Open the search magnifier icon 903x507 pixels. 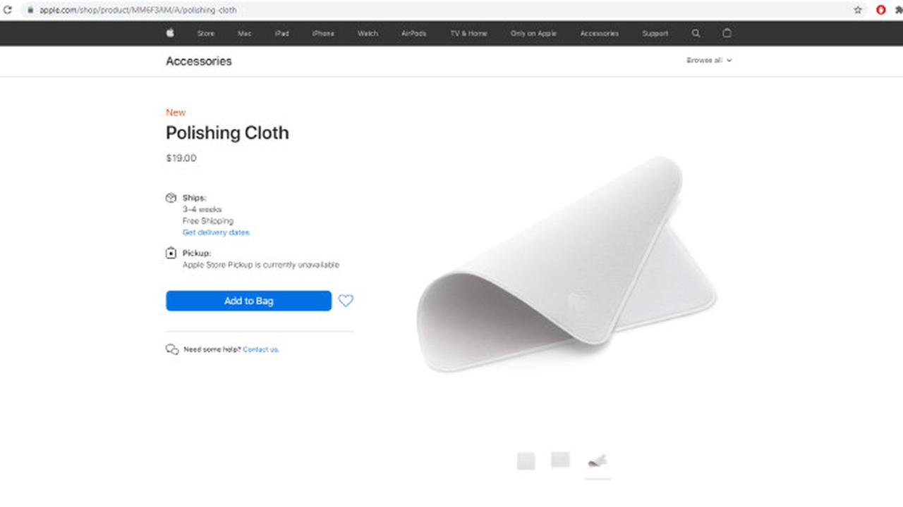(696, 33)
